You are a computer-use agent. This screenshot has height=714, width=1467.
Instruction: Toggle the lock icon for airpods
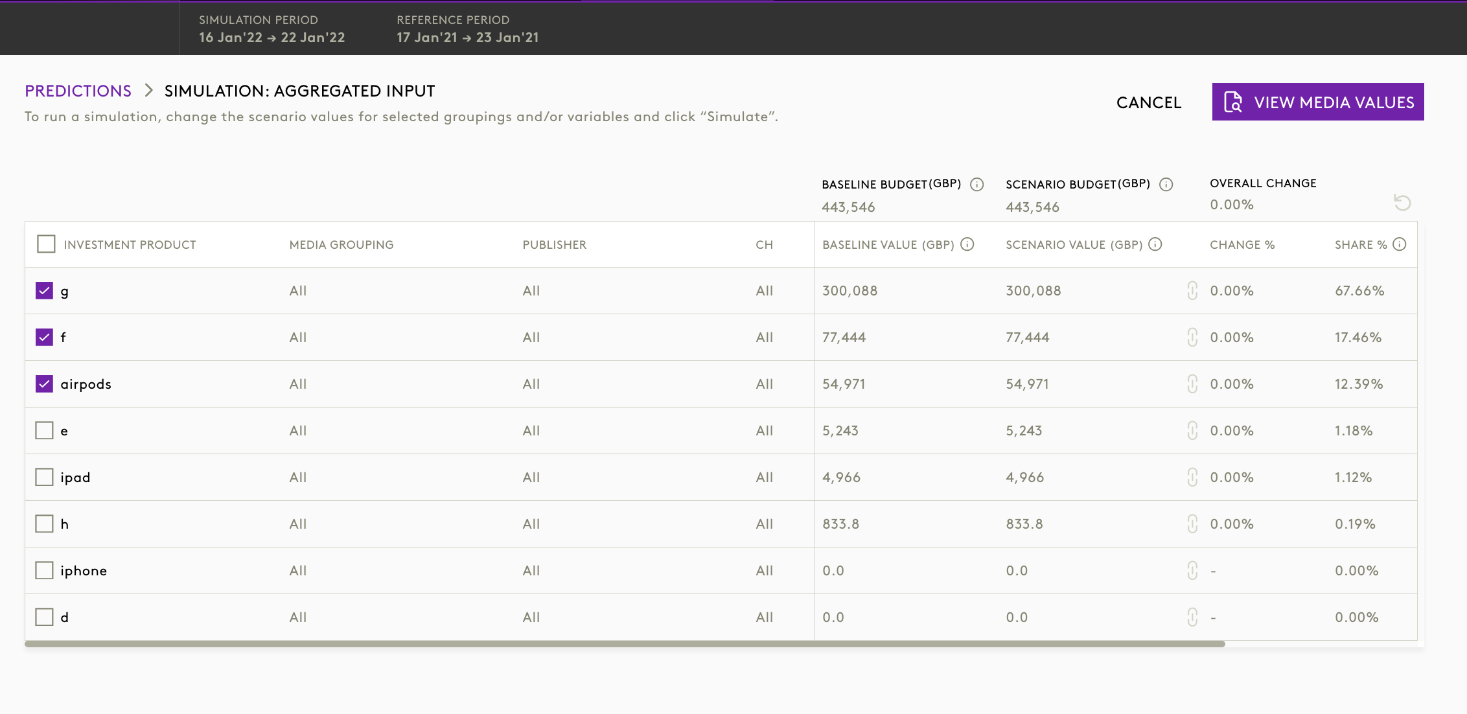coord(1192,384)
